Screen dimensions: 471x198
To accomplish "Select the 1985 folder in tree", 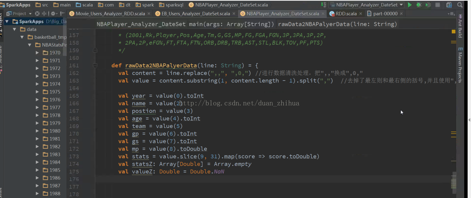I will (52, 170).
